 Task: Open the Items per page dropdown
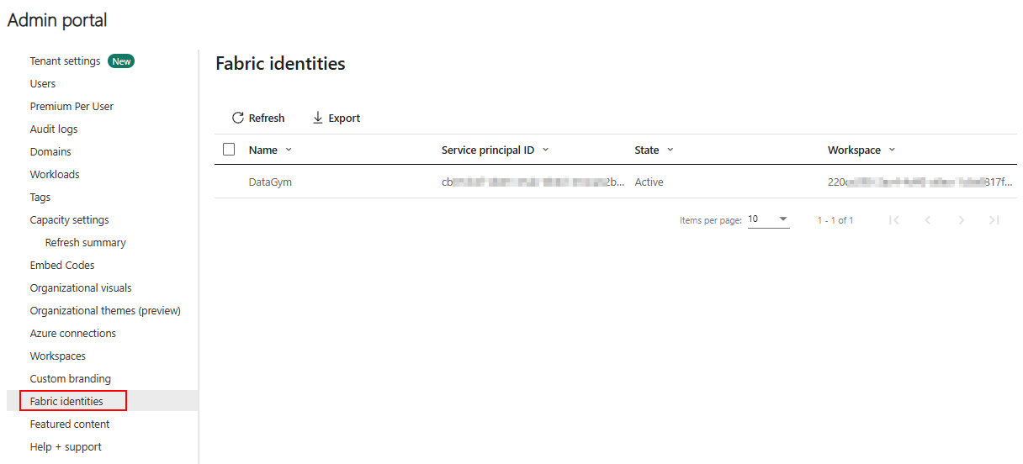point(769,219)
